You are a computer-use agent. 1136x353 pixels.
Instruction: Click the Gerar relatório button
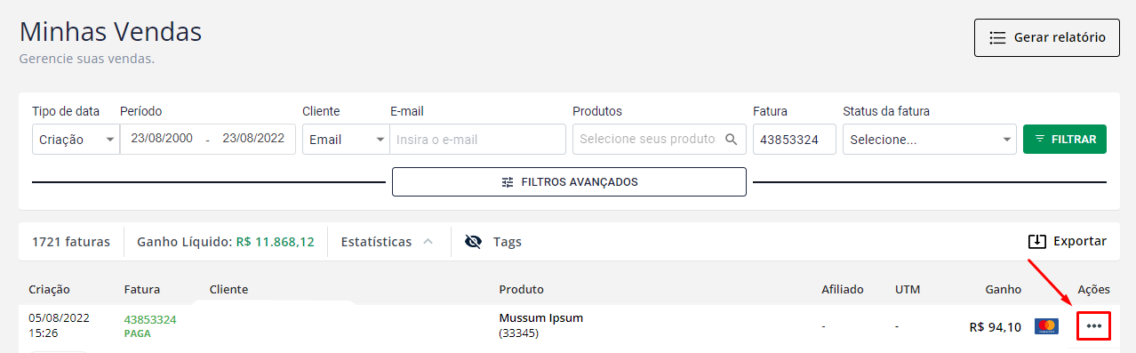coord(1047,37)
